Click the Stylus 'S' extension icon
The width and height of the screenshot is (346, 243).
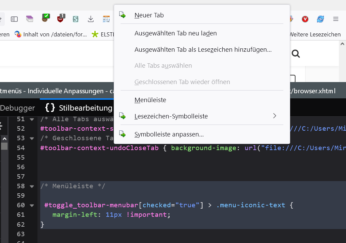coord(76,19)
